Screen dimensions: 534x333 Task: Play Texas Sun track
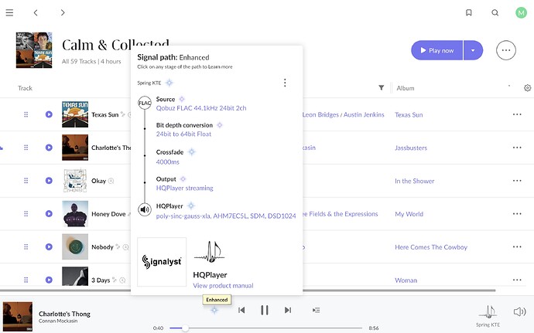pyautogui.click(x=49, y=114)
